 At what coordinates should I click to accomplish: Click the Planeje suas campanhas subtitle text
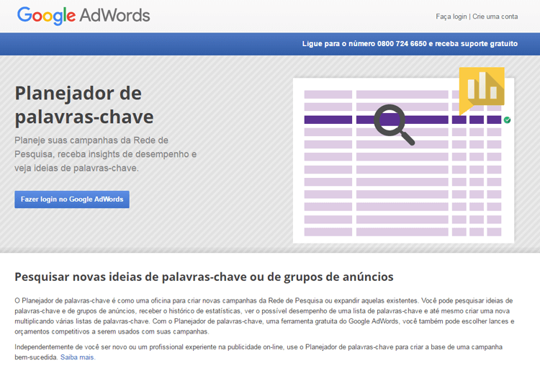pyautogui.click(x=105, y=153)
